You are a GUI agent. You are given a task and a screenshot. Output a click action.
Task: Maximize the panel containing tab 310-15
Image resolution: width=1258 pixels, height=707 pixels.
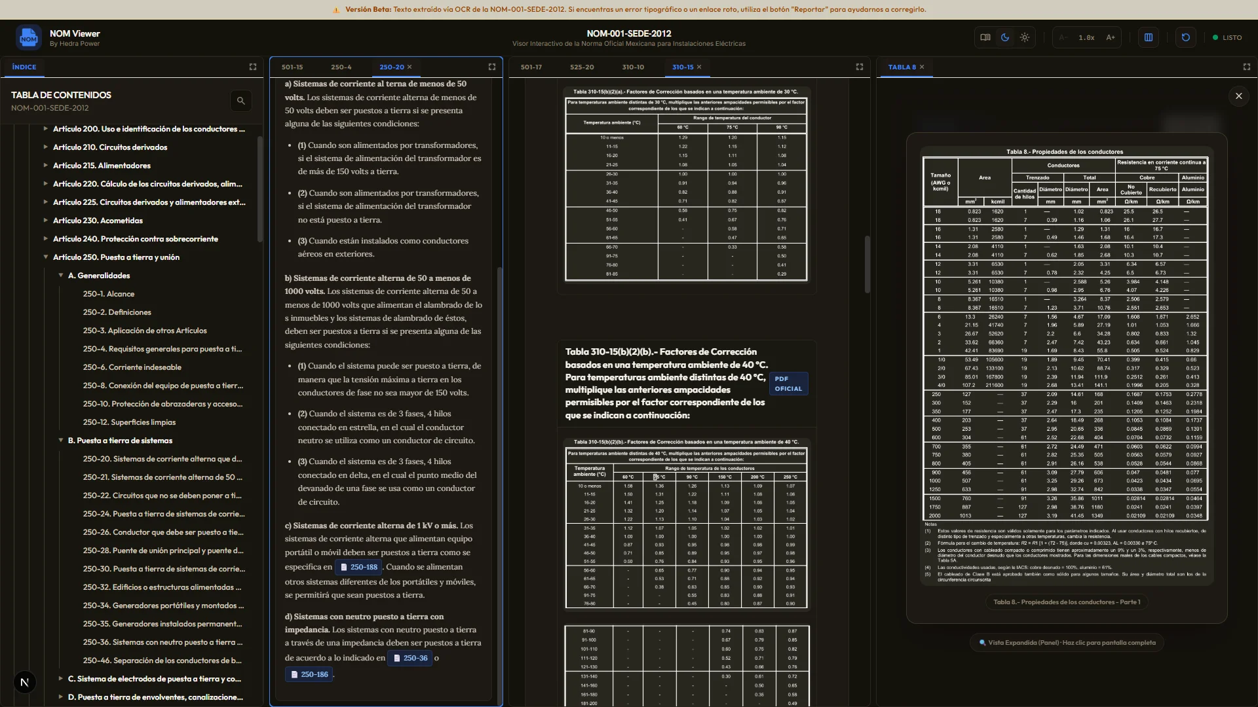[860, 67]
